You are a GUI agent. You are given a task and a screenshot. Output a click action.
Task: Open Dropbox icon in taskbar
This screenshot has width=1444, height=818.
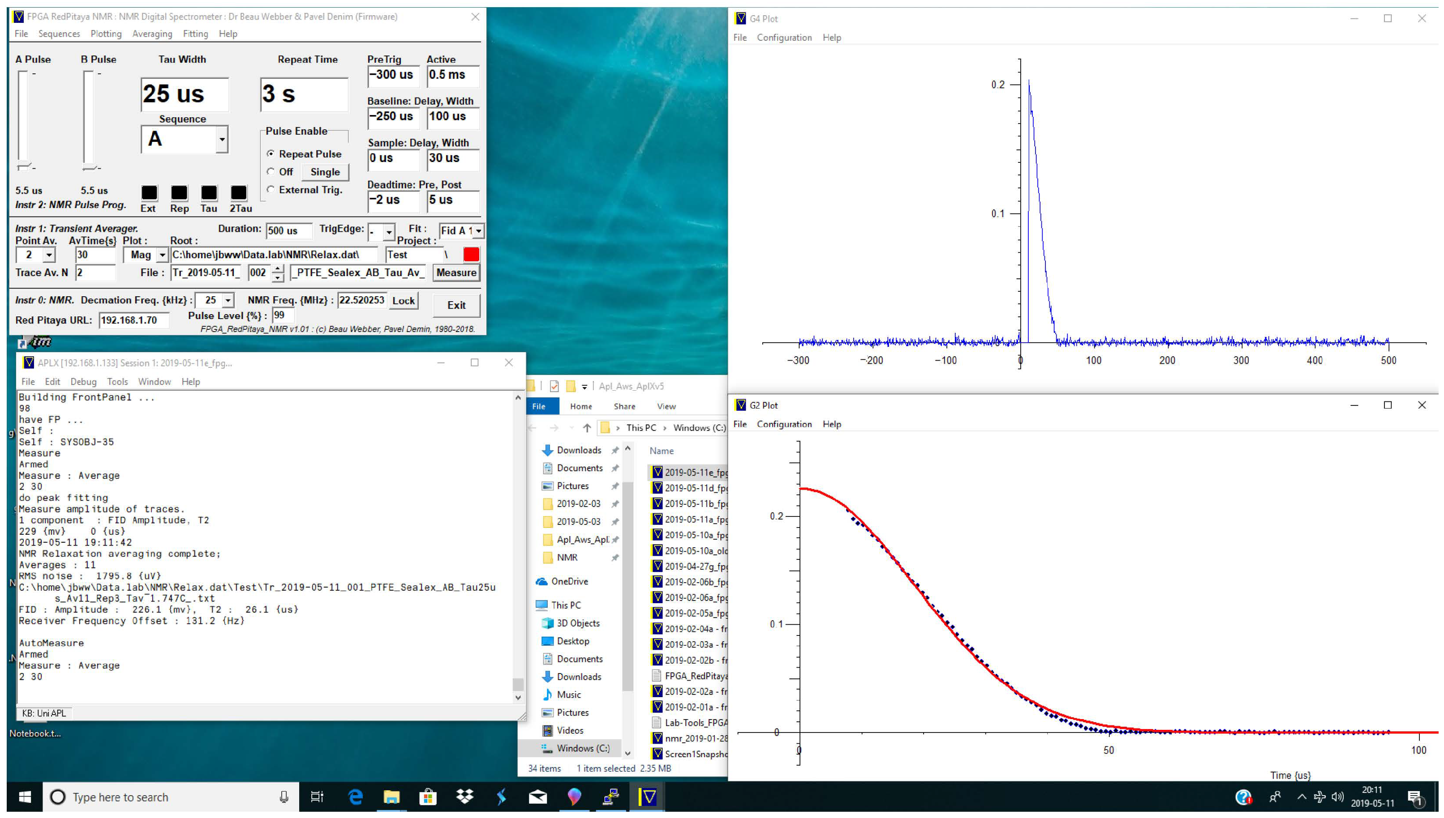coord(464,797)
